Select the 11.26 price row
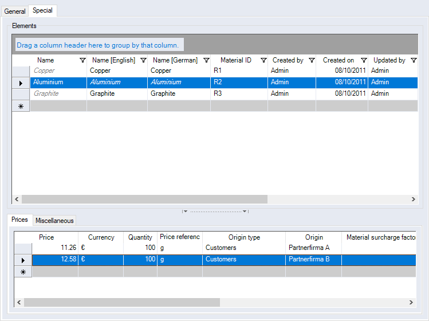 (54, 248)
